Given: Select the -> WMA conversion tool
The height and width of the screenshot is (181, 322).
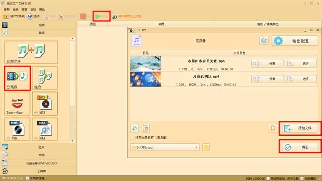Looking at the screenshot, I should point(17,129).
